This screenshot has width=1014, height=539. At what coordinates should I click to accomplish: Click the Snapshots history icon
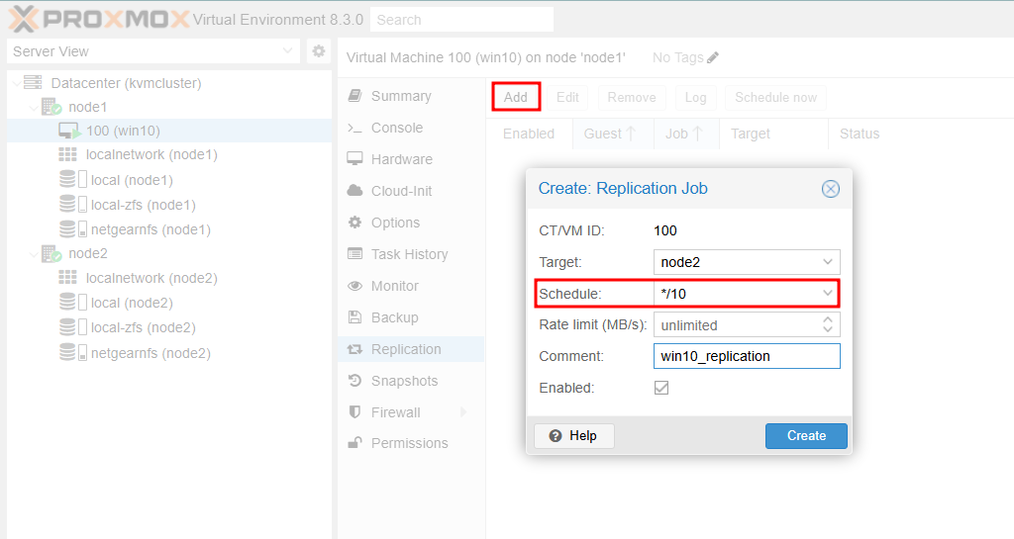(355, 380)
